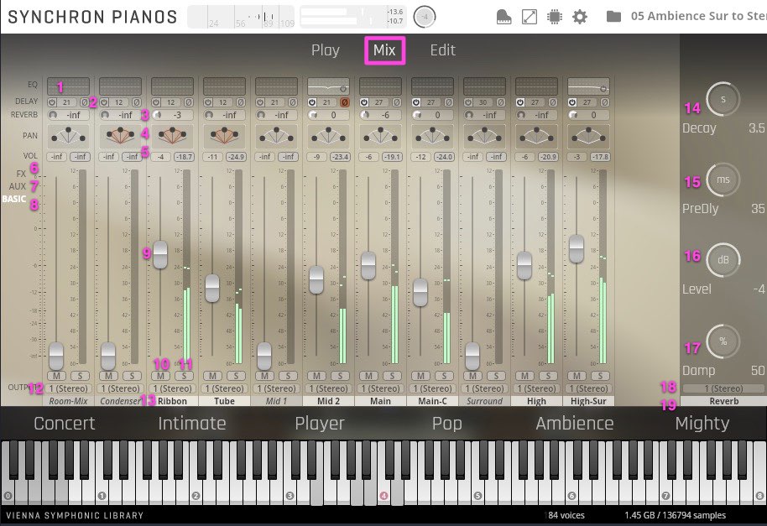Click the Ribbon channel delay value 12
The image size is (767, 526).
pos(170,102)
